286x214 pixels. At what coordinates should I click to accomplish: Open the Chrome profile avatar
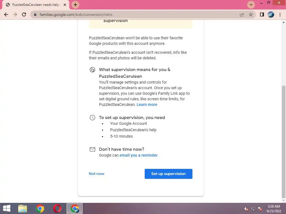[271, 14]
